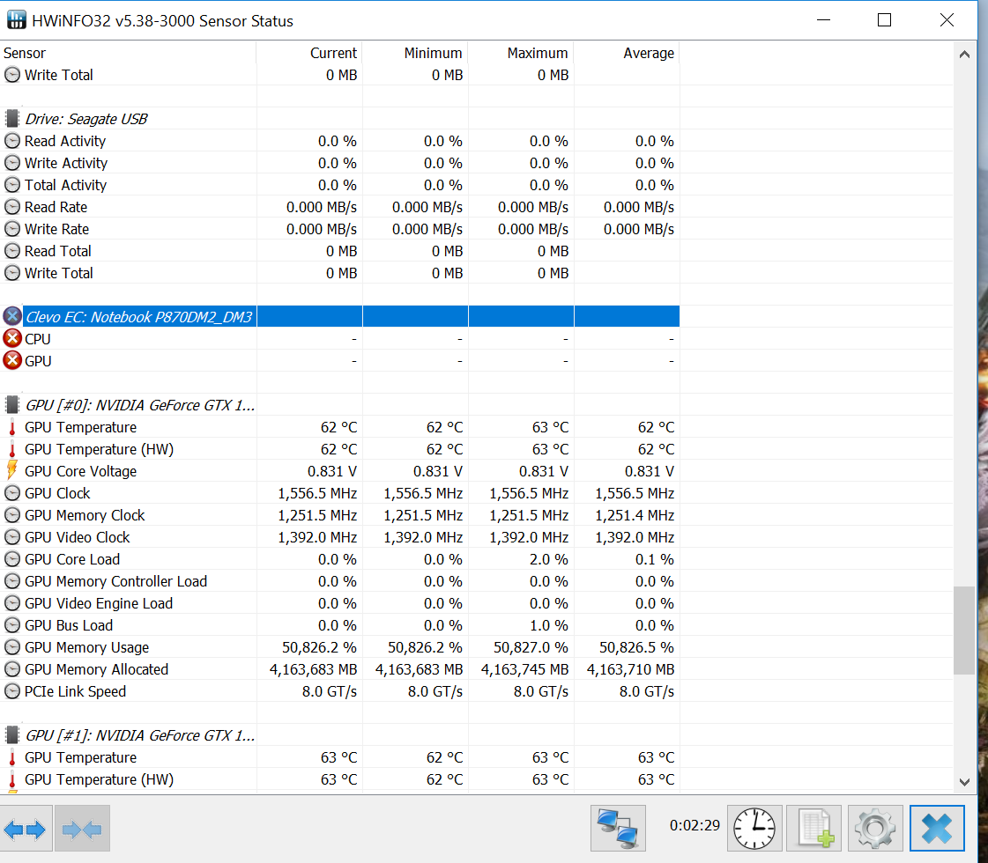
Task: Click the HWiNFO32 title bar app icon
Action: click(17, 20)
